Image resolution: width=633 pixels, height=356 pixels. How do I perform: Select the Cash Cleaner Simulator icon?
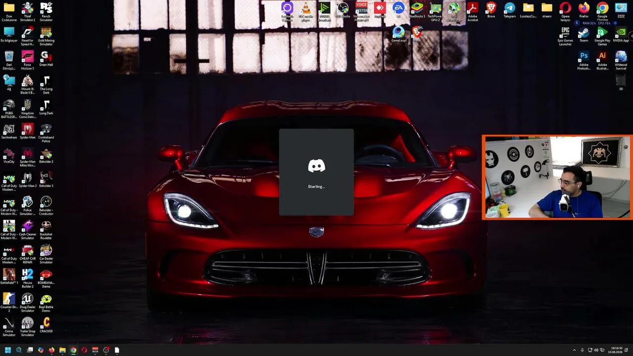click(x=28, y=230)
